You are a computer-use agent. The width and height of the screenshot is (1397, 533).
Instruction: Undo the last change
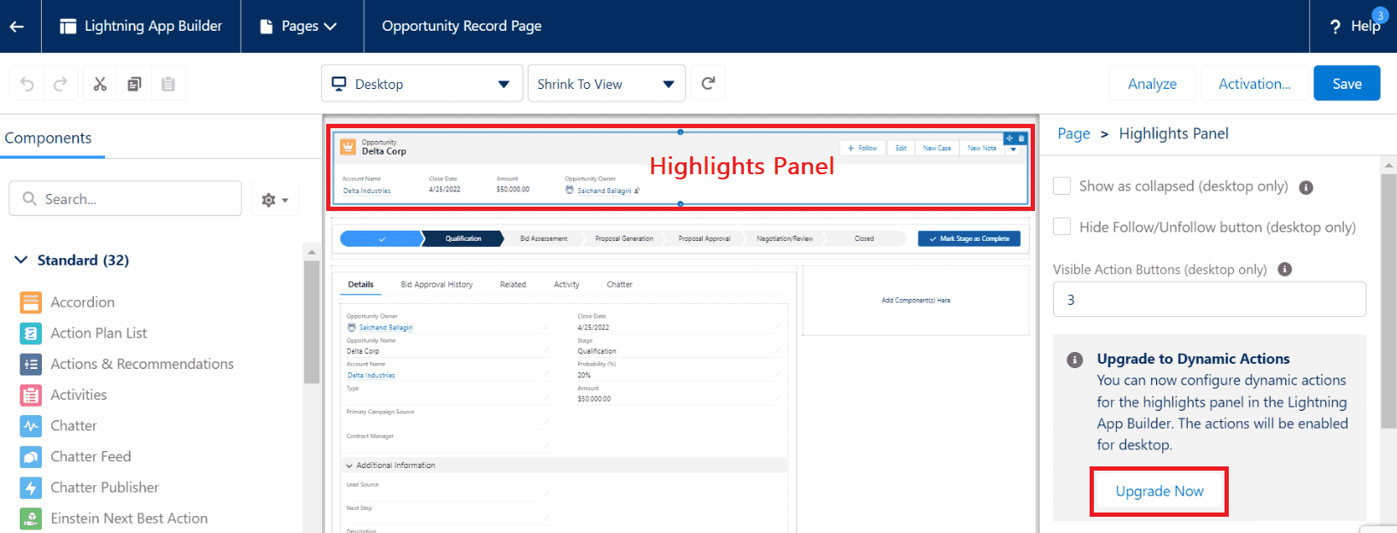click(x=27, y=84)
